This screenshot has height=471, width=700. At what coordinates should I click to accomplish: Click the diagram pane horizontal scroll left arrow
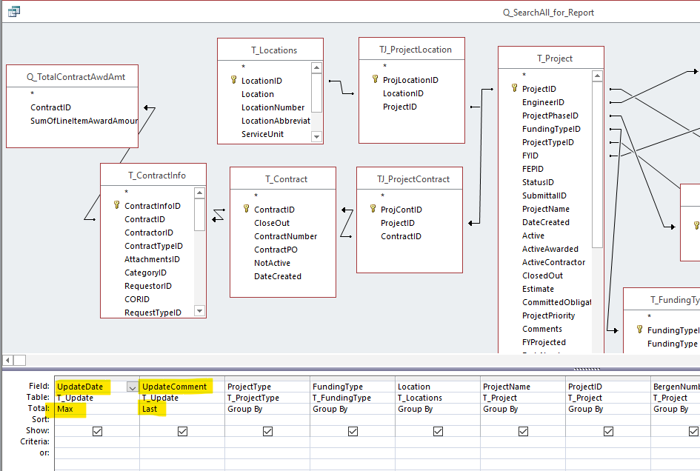click(7, 360)
